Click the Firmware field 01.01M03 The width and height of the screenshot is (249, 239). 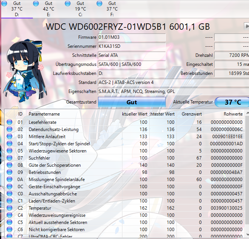coord(132,37)
